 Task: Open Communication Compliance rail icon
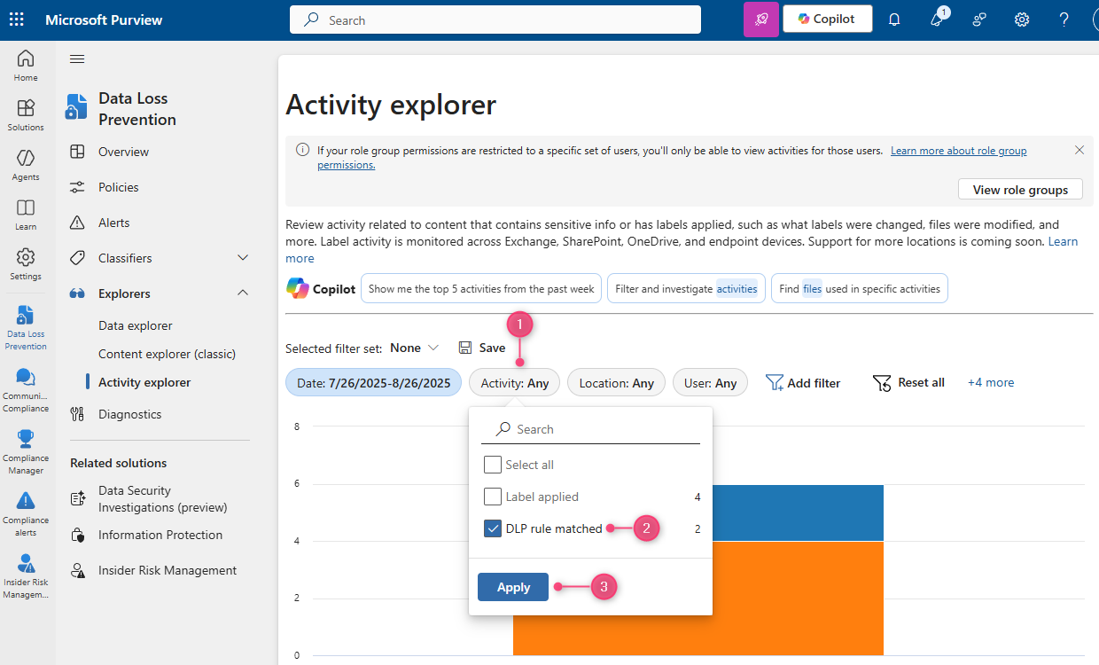26,389
